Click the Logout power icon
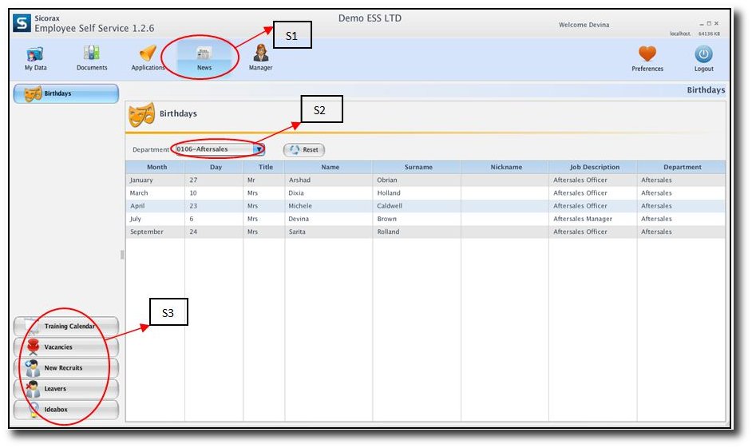This screenshot has width=752, height=448. pos(703,55)
